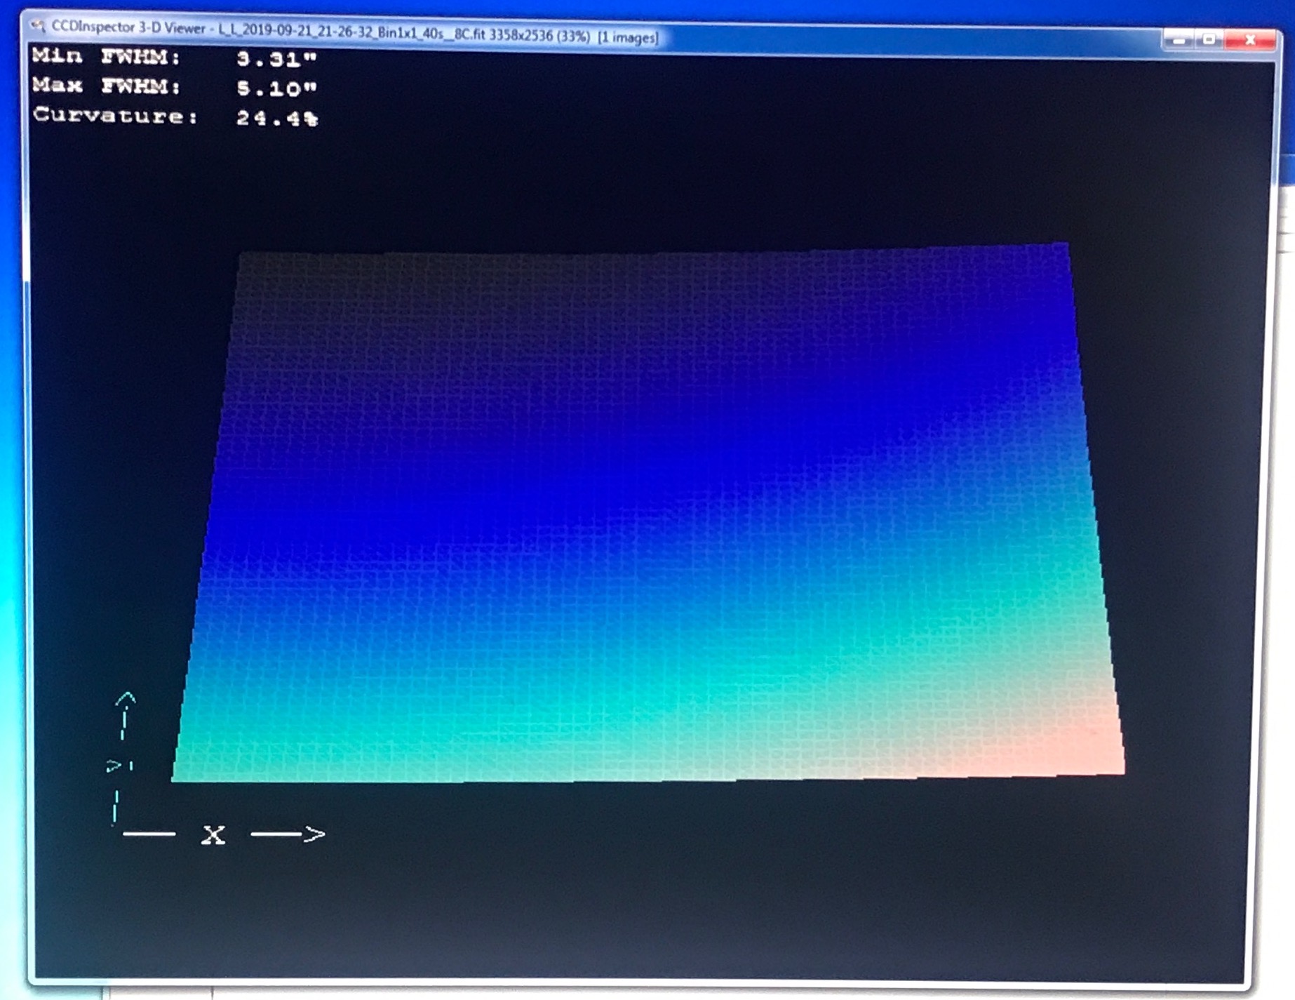This screenshot has height=1000, width=1295.
Task: Minimize the 3-D Viewer window
Action: point(1178,40)
